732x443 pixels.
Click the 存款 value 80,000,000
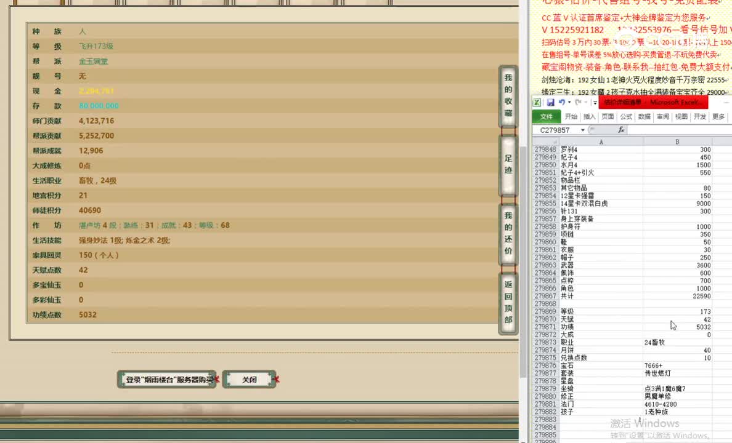click(x=99, y=106)
